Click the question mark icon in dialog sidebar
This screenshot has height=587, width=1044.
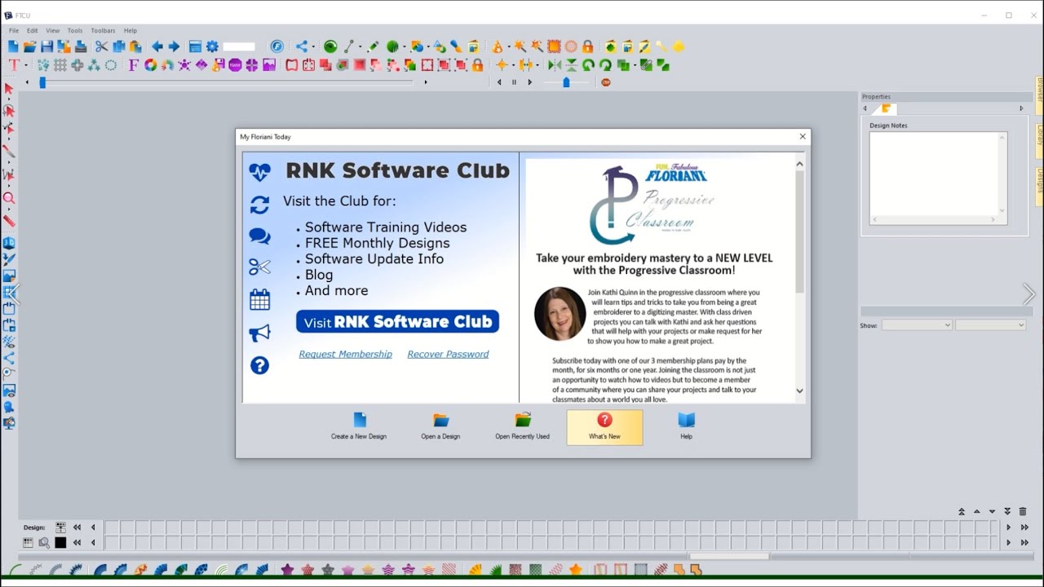(x=259, y=365)
